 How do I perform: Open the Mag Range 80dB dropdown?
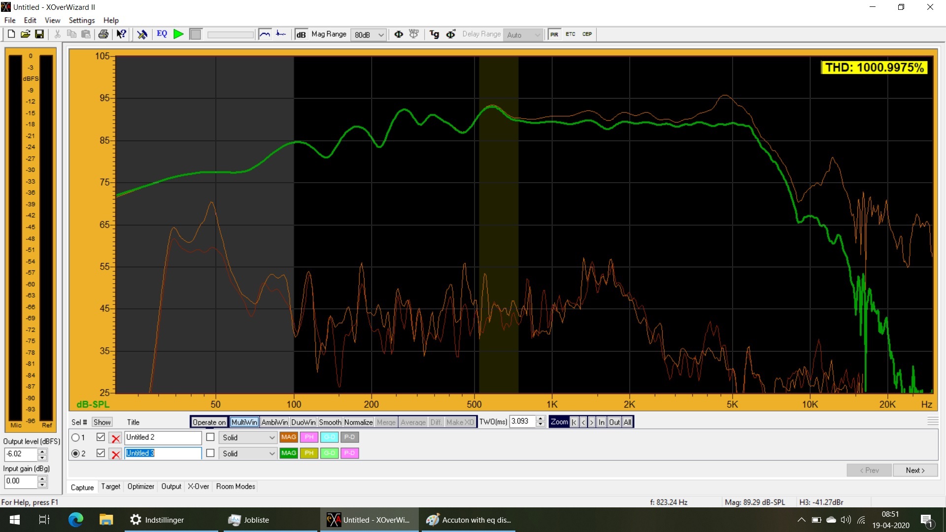click(369, 34)
